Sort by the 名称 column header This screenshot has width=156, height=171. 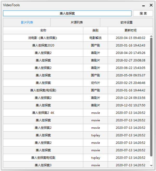[43, 30]
